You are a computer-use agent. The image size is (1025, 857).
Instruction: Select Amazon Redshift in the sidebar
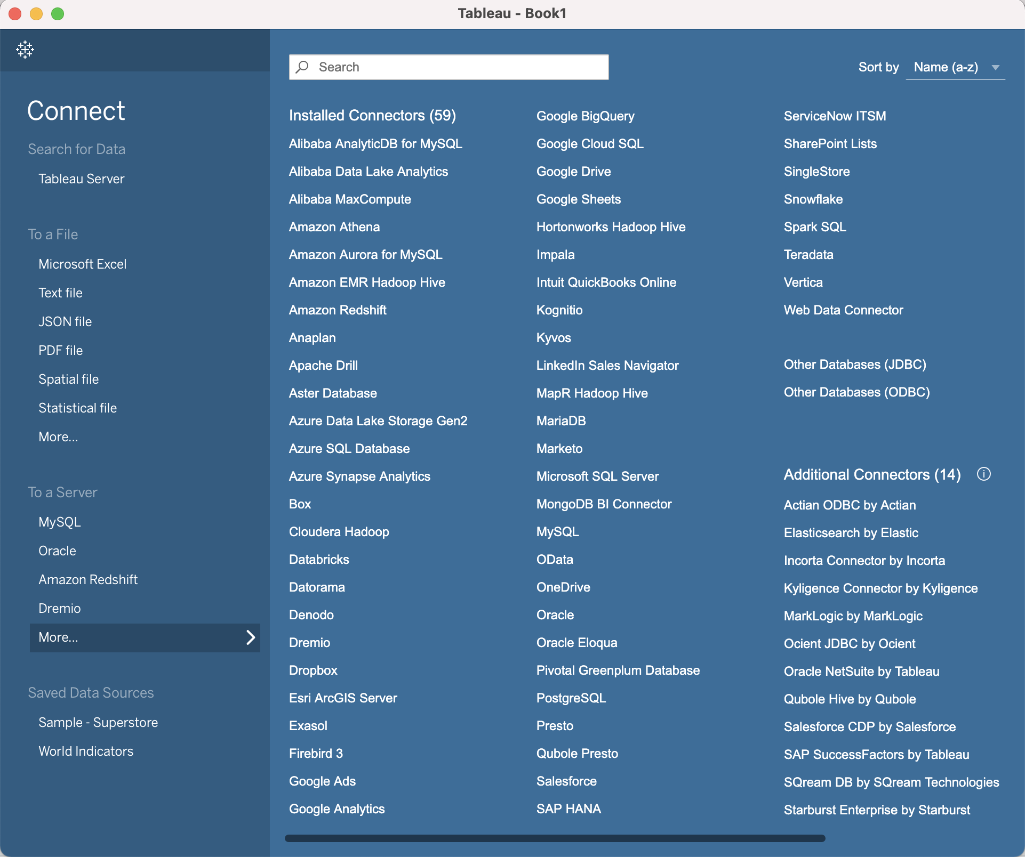[88, 580]
